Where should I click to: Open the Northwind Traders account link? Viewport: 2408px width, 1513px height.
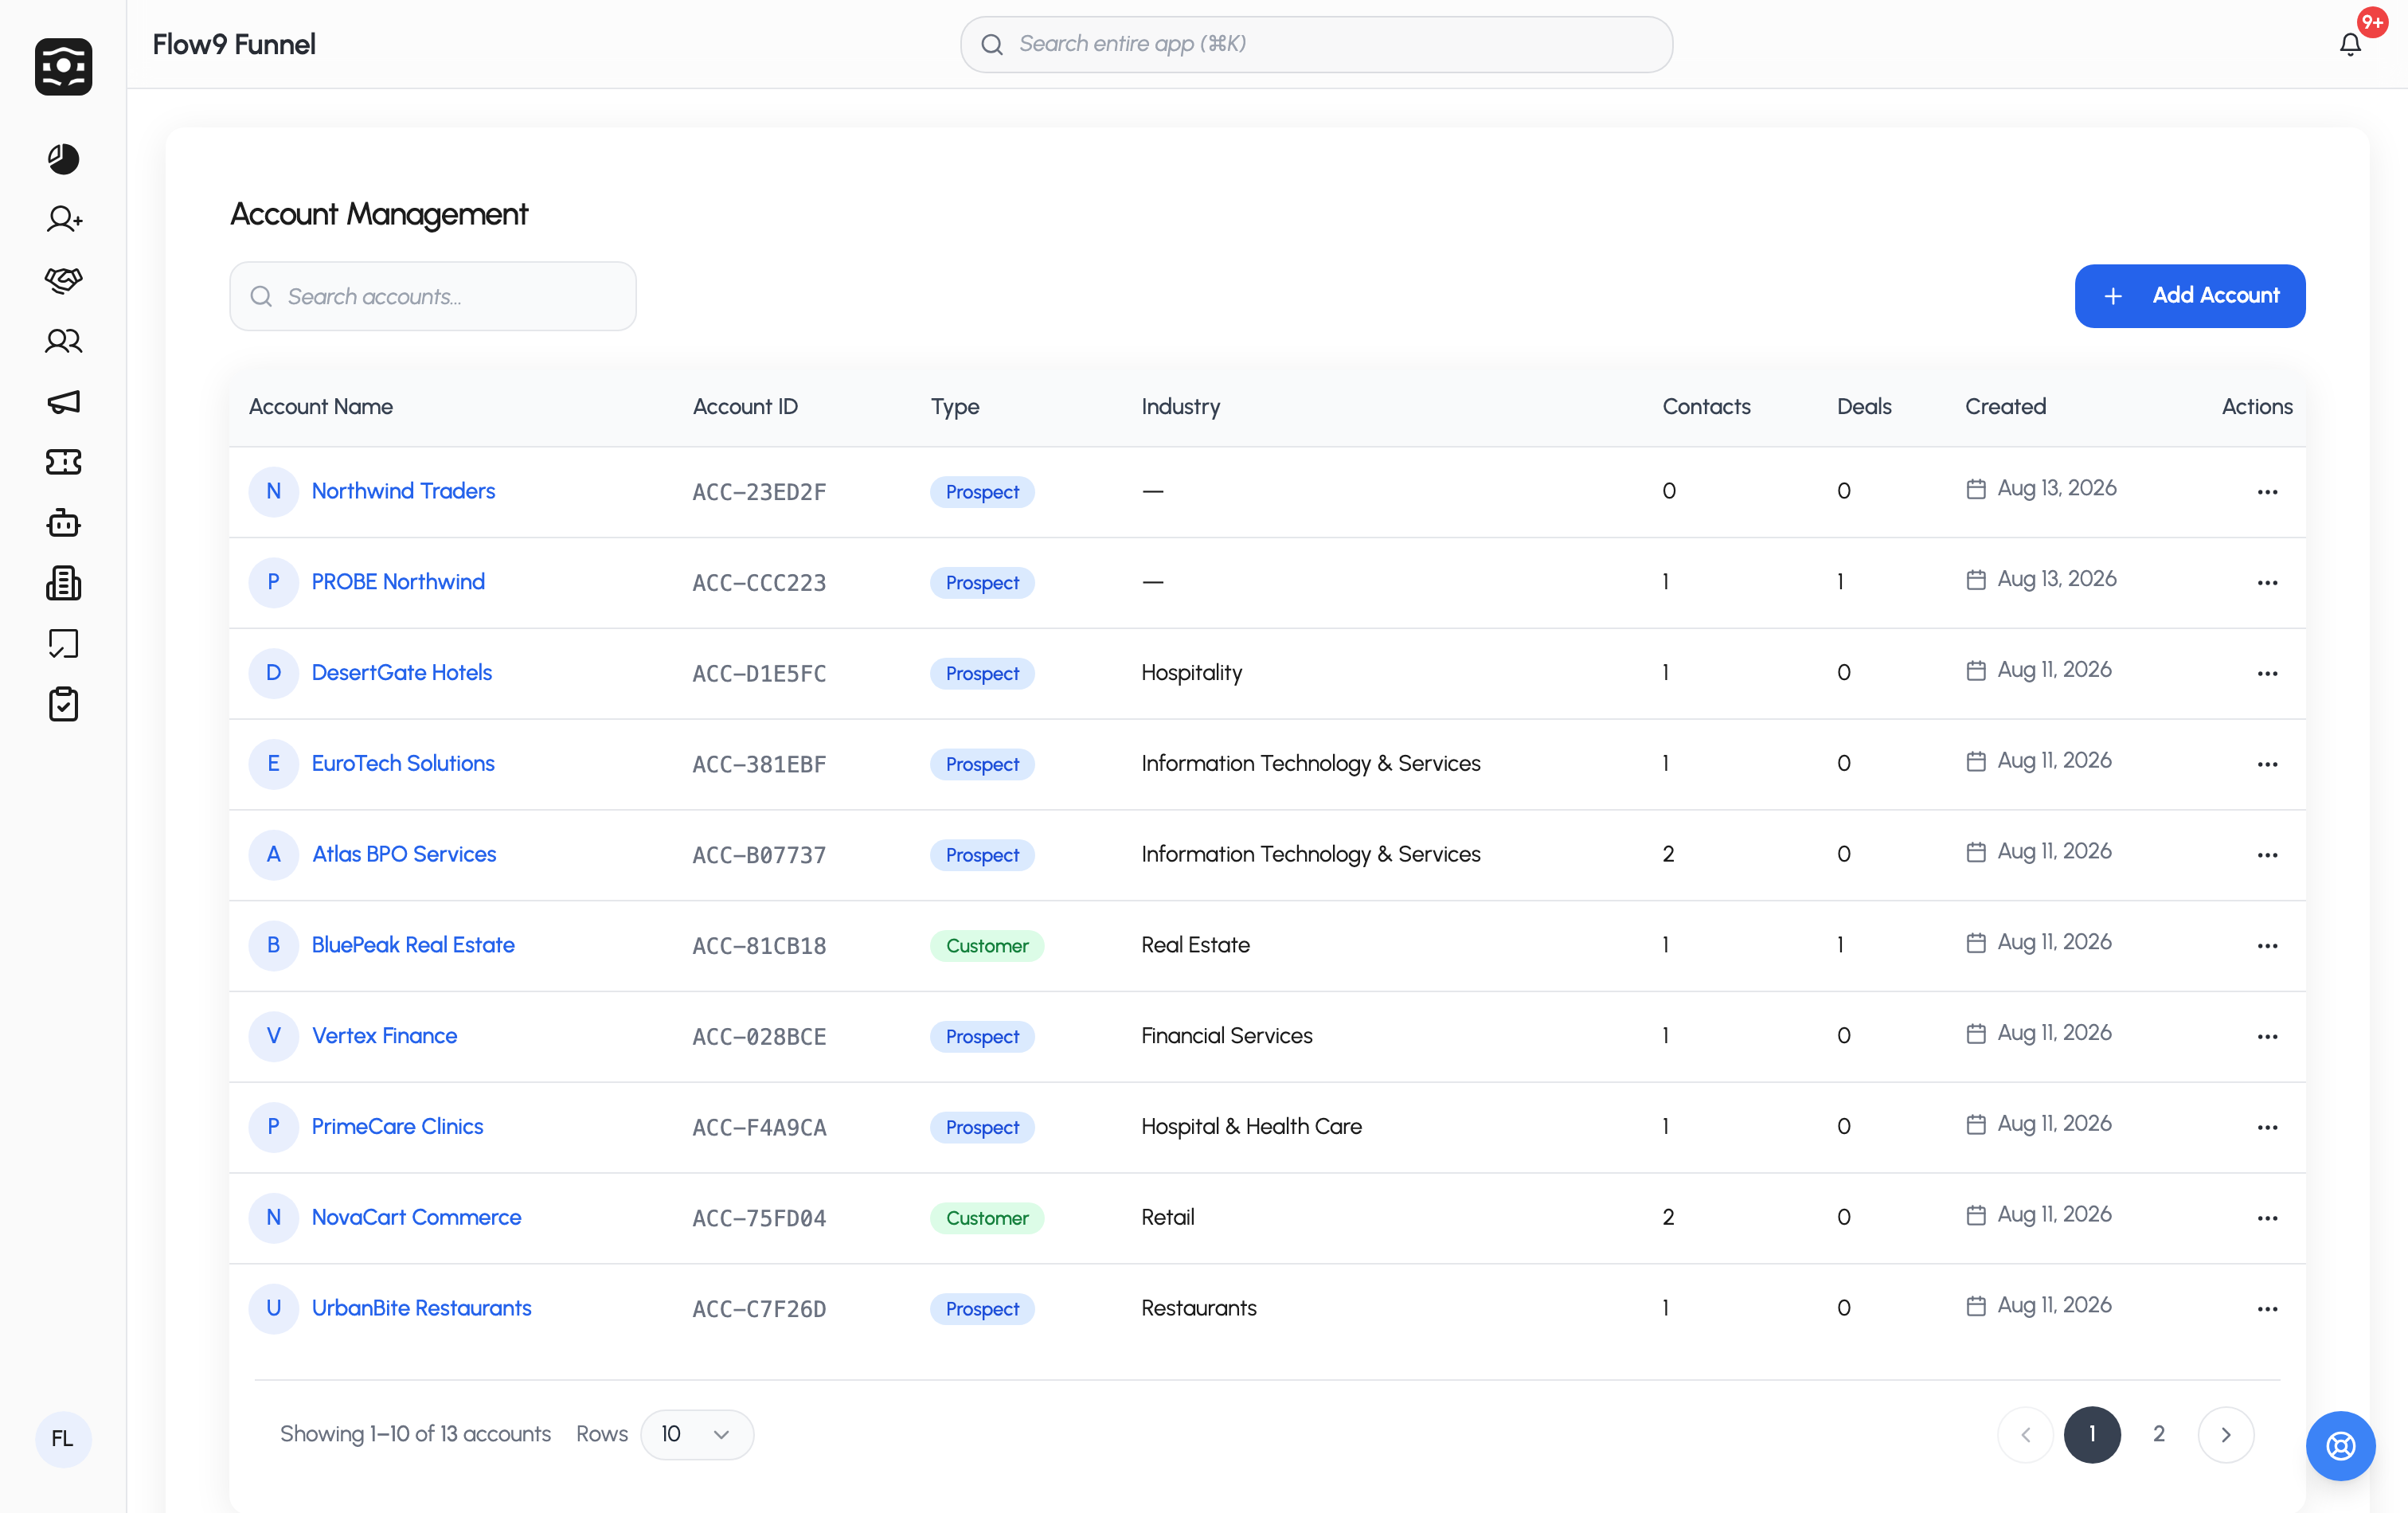(403, 491)
